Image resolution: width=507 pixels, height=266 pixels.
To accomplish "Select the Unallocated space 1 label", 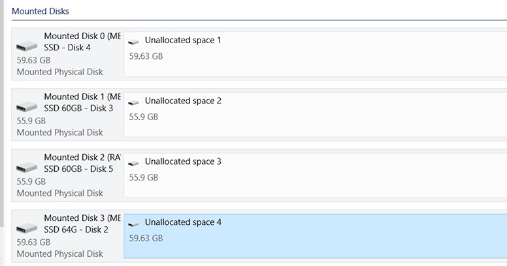I will 183,40.
